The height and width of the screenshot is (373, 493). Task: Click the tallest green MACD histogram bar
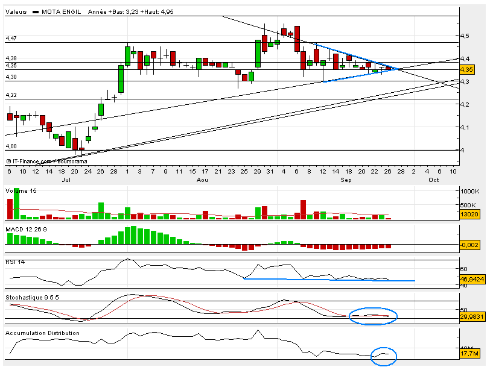(134, 235)
